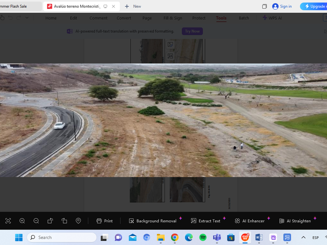The height and width of the screenshot is (245, 327).
Task: Click the floating extract text icon
Action: point(171,56)
